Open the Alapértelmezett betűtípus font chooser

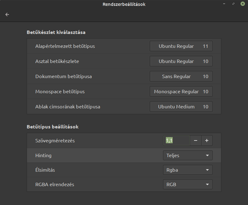pos(181,46)
